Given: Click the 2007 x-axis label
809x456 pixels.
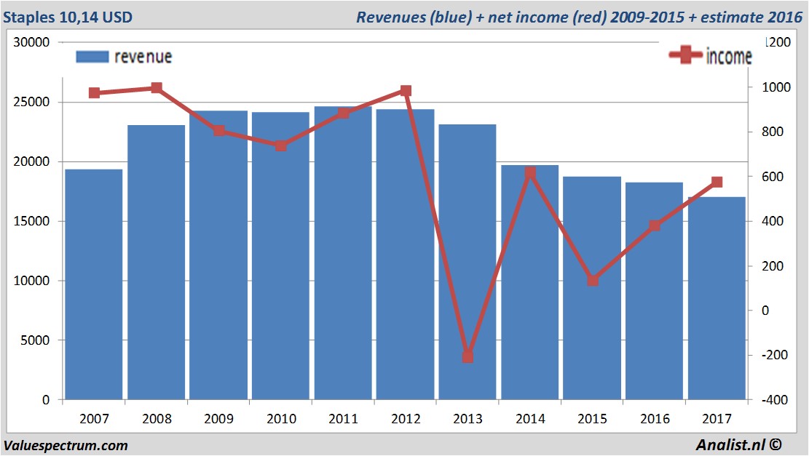Looking at the screenshot, I should tap(94, 418).
